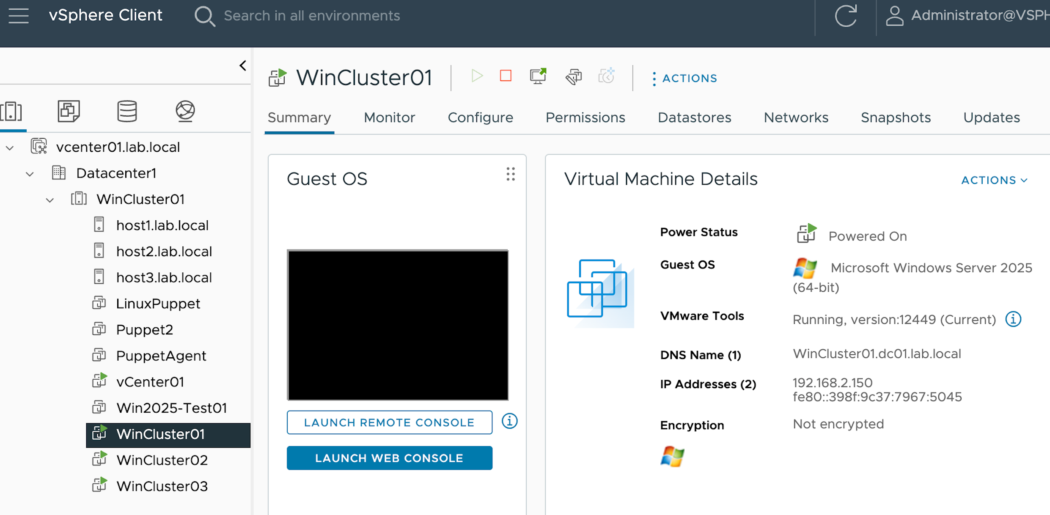Click the Not encrypted value

838,424
